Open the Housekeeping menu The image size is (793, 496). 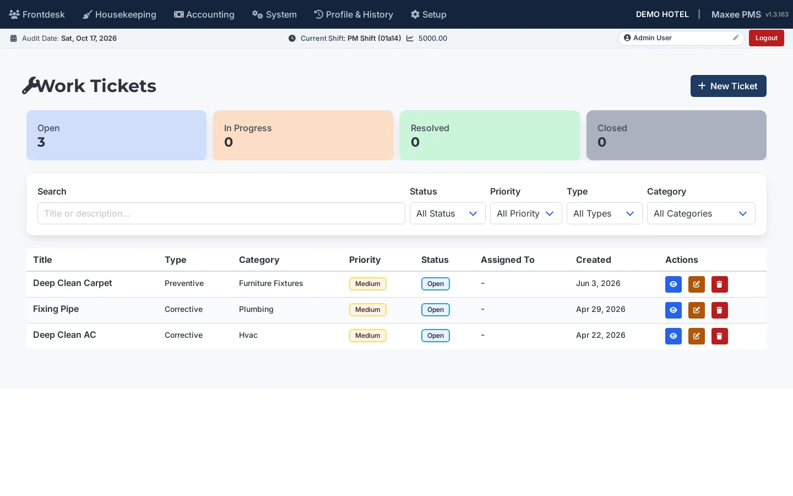(x=120, y=14)
